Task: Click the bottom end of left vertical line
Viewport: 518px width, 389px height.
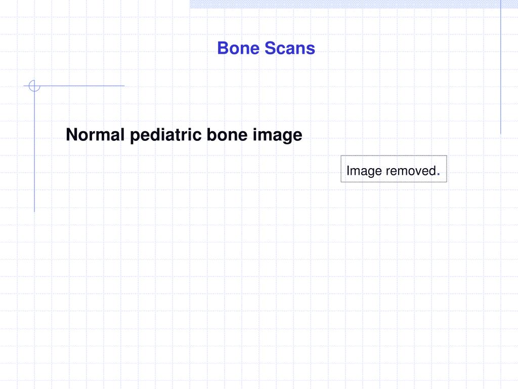Action: click(34, 210)
